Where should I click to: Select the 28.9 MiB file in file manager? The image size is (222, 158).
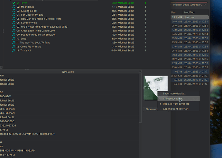click(x=190, y=22)
